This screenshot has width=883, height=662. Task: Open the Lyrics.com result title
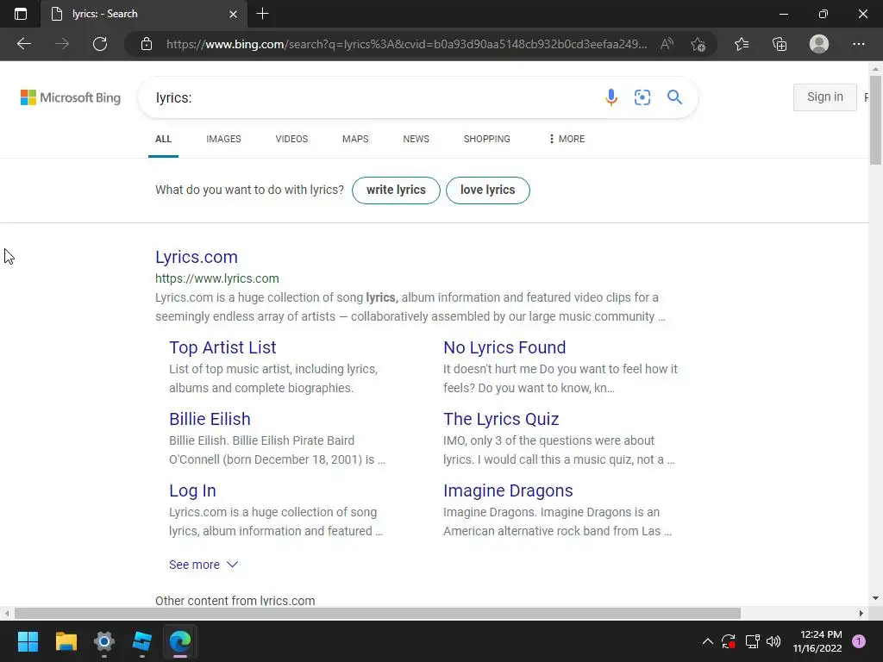pos(197,257)
